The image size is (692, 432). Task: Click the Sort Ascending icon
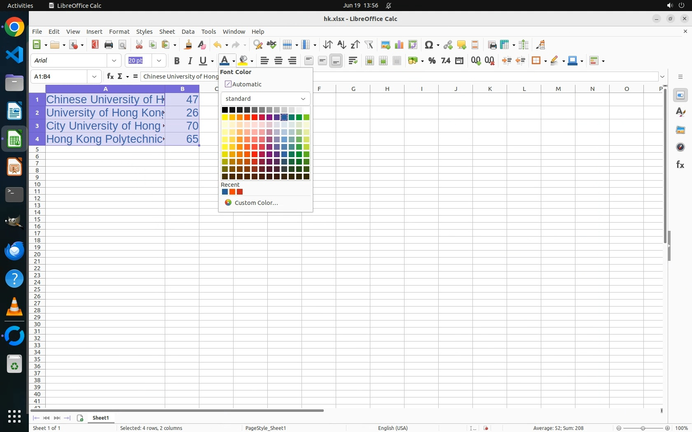tap(341, 45)
